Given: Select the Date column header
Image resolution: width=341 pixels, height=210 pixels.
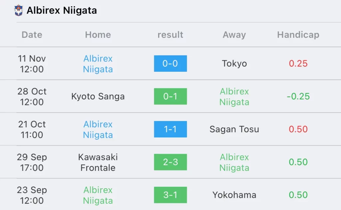Looking at the screenshot, I should (x=32, y=35).
